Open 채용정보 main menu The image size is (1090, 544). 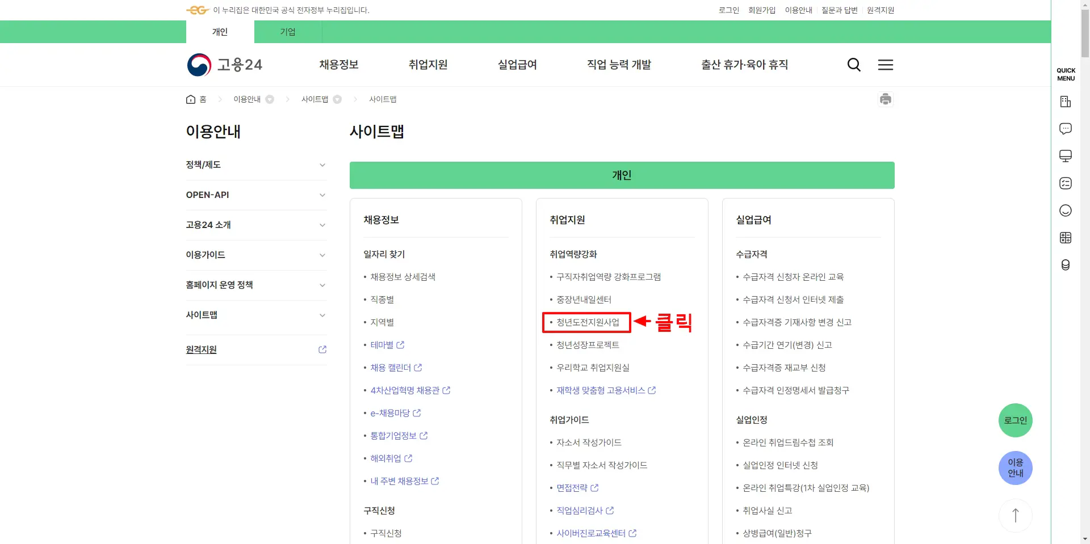[x=339, y=65]
